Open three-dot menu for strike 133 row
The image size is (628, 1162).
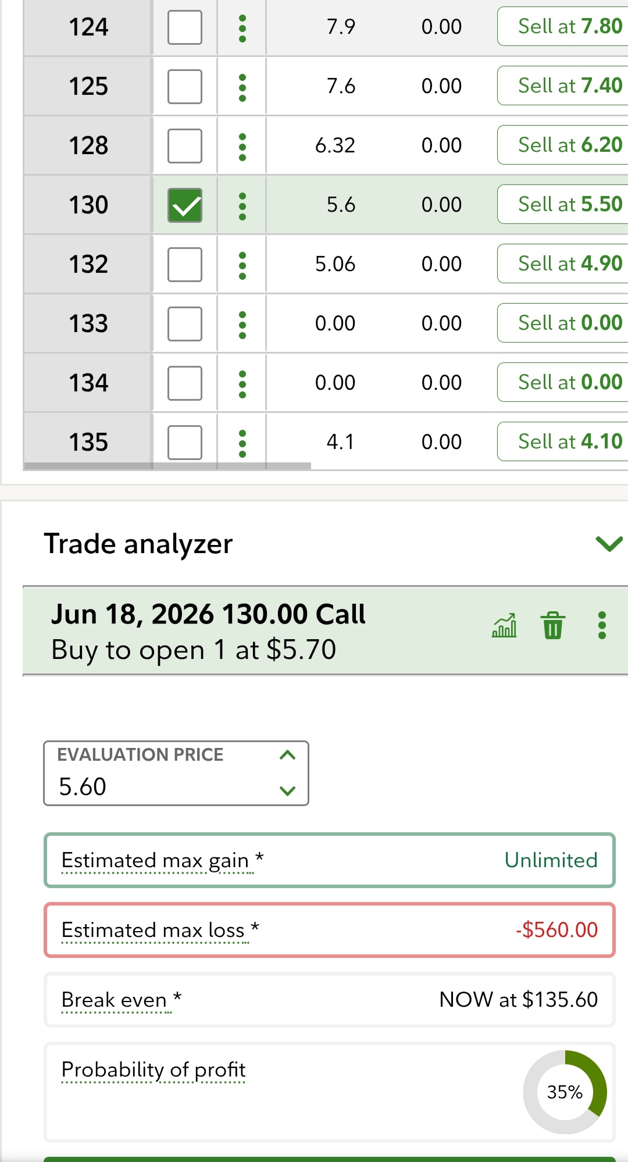pos(242,325)
